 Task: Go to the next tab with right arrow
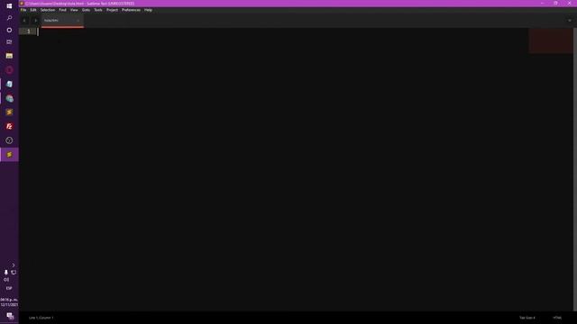tap(35, 21)
